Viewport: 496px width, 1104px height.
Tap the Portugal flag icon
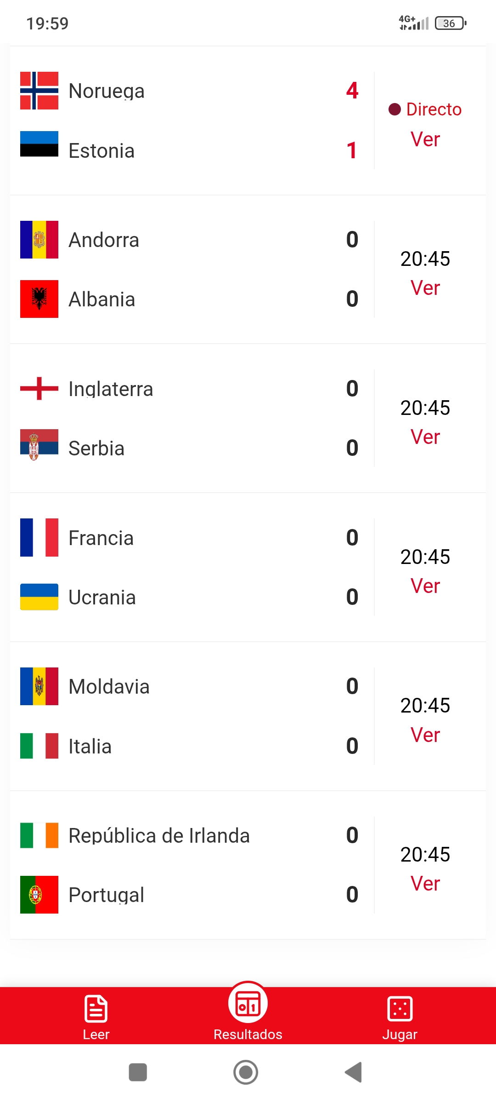[x=39, y=895]
